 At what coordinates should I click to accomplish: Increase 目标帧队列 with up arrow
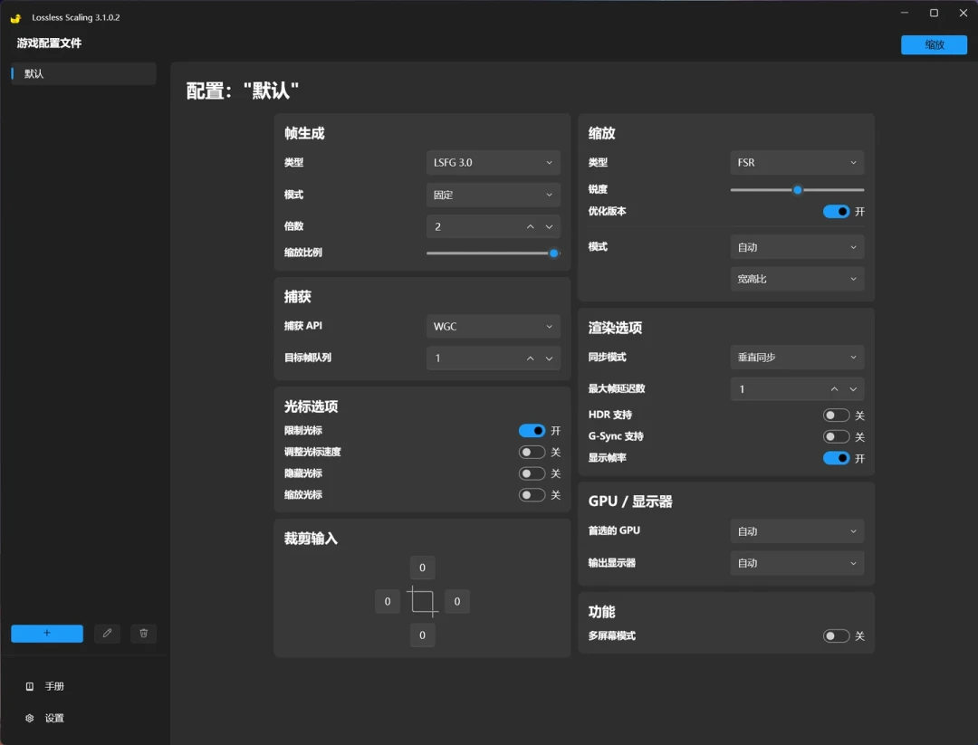tap(530, 358)
